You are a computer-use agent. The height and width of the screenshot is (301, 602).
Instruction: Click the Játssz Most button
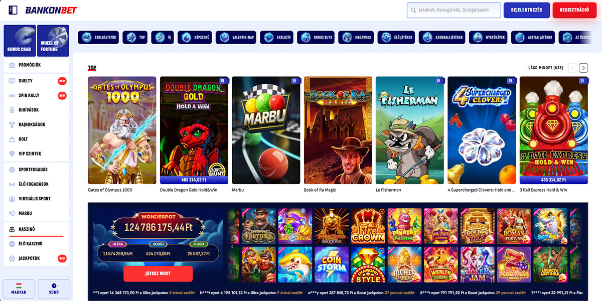158,274
